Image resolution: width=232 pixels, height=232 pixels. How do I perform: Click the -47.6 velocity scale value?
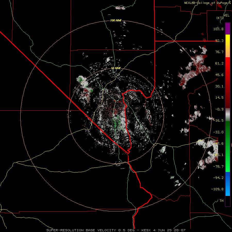(x=218, y=144)
